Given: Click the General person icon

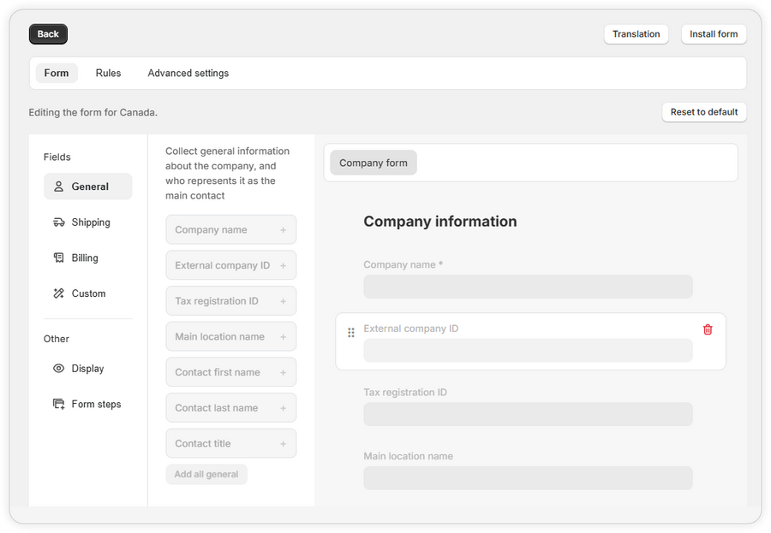Looking at the screenshot, I should tap(58, 187).
